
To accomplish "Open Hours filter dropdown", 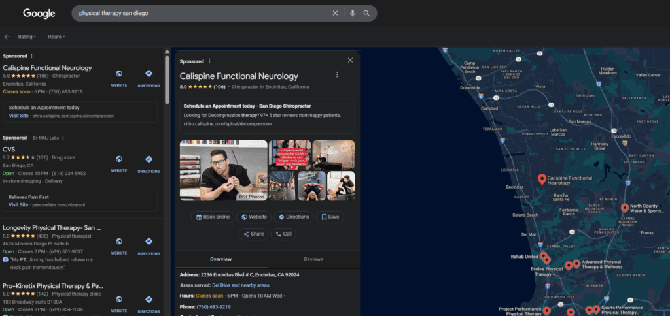I will coord(56,37).
